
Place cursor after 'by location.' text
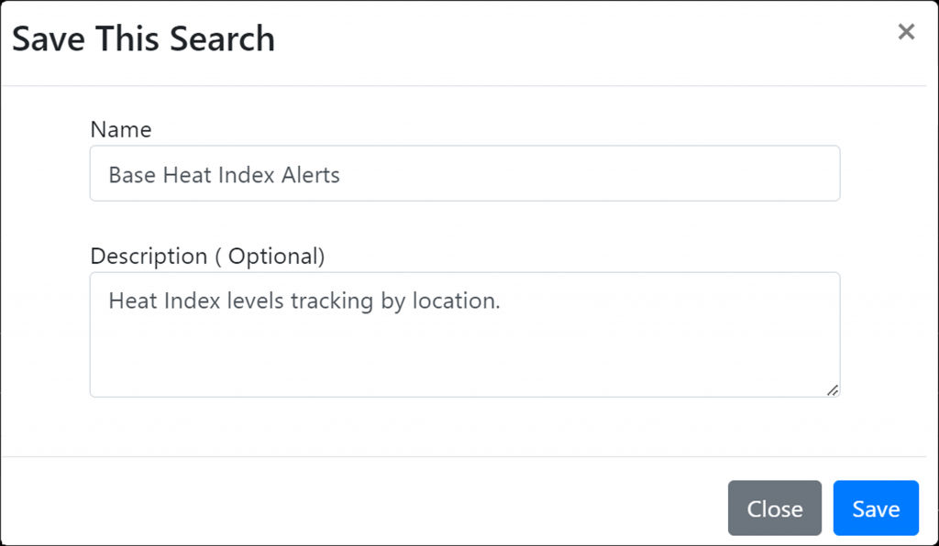click(503, 299)
